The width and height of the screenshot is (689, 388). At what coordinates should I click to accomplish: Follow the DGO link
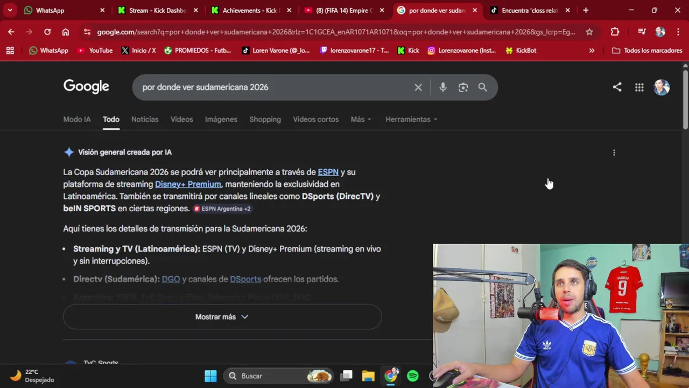(171, 279)
